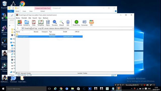Sort by the Diedit column header
The height and width of the screenshot is (91, 161).
pyautogui.click(x=65, y=32)
